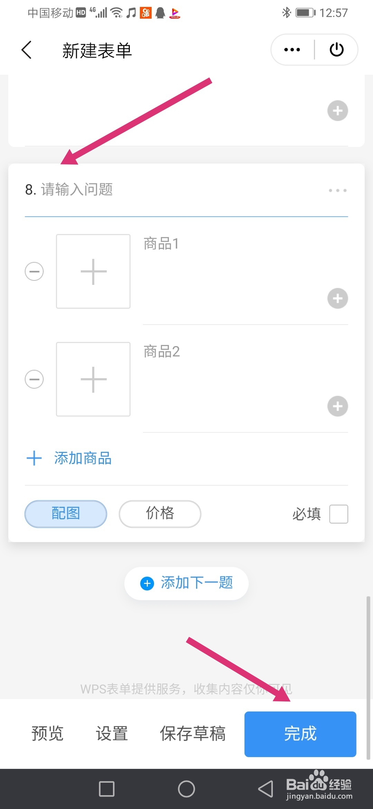This screenshot has width=373, height=809.
Task: Check the 必填 required checkbox
Action: pos(339,514)
